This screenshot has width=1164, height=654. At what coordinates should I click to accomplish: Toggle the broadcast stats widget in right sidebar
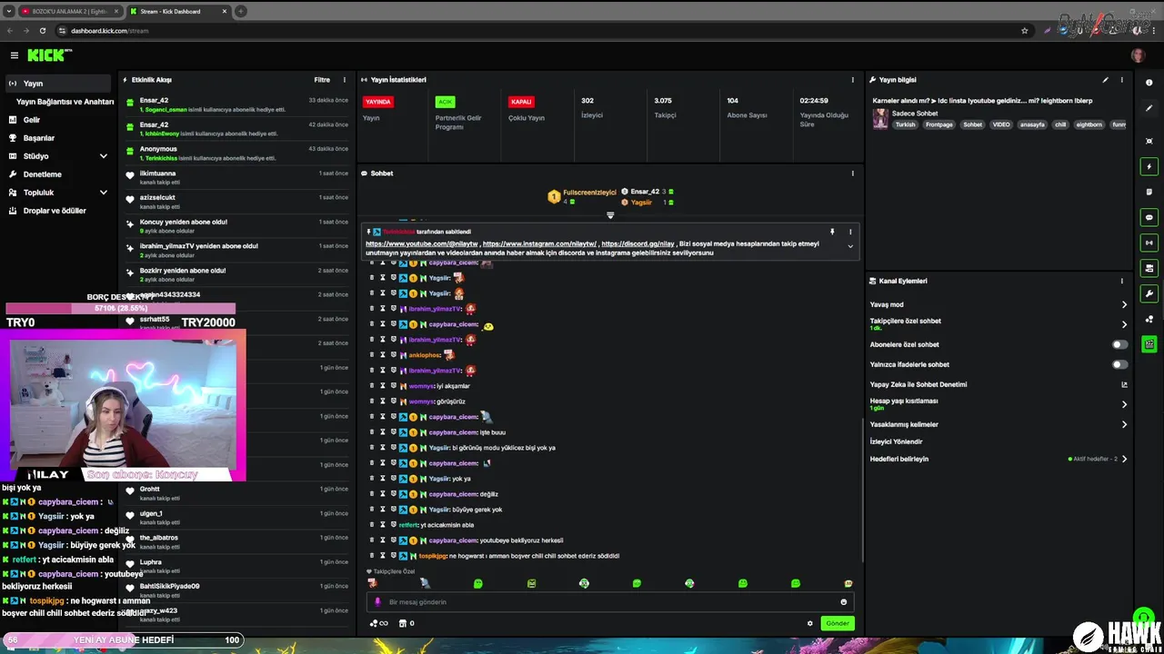[x=1149, y=243]
